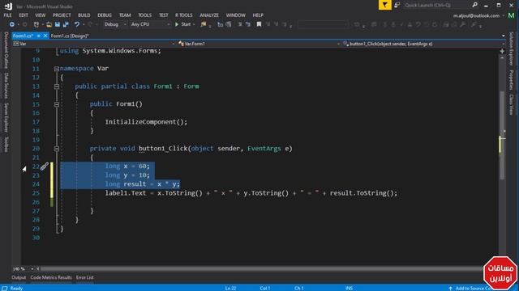
Task: Start debugging with the green Start button
Action: click(x=183, y=24)
